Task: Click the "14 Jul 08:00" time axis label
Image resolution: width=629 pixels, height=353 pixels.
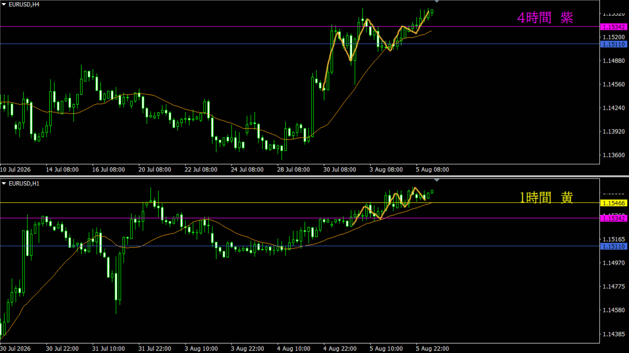Action: (62, 170)
